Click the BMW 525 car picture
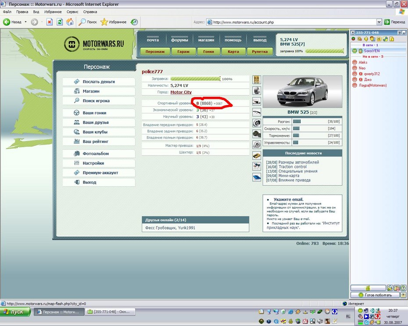This screenshot has width=408, height=326. point(302,92)
